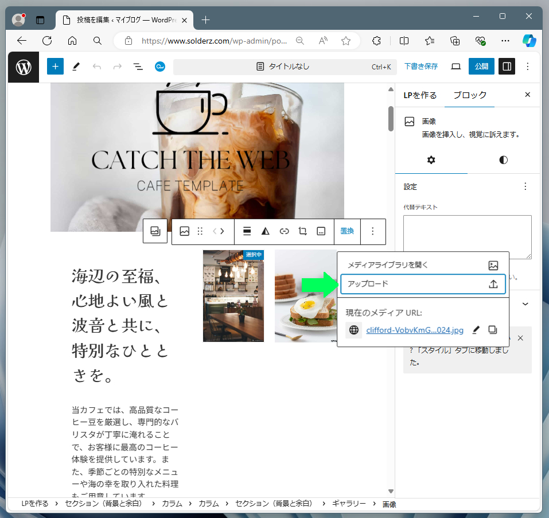
Task: Select the crop image tool
Action: click(302, 231)
